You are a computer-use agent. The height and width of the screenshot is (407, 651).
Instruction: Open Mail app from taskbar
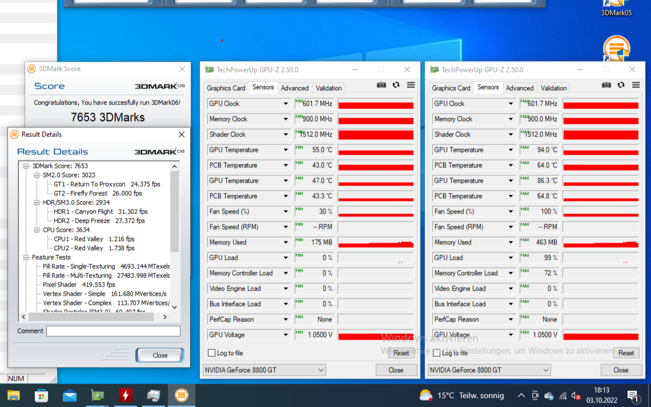[x=69, y=396]
